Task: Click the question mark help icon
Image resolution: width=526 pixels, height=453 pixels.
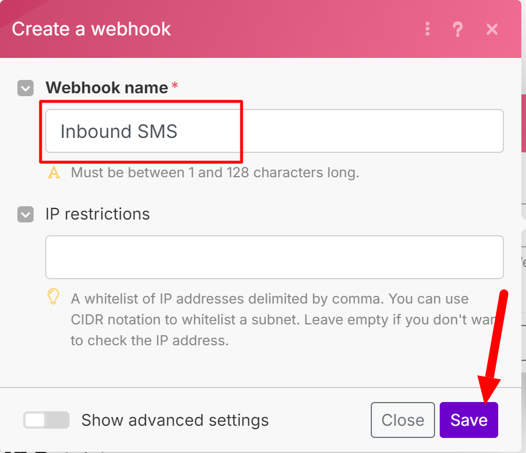Action: pos(458,29)
